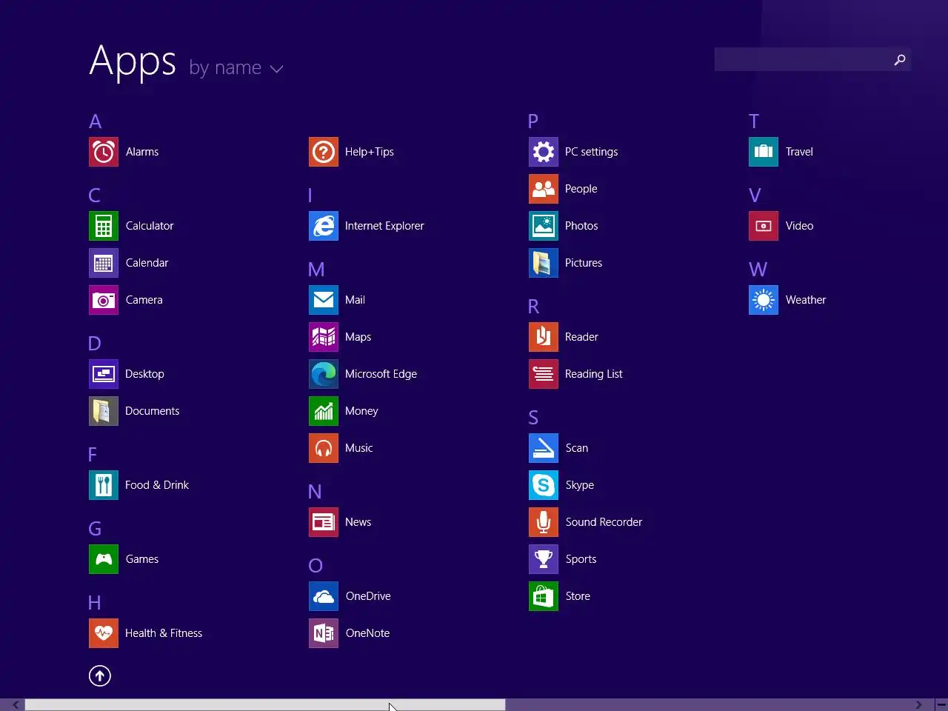Launch the Reader app icon
948x711 pixels.
tap(544, 337)
